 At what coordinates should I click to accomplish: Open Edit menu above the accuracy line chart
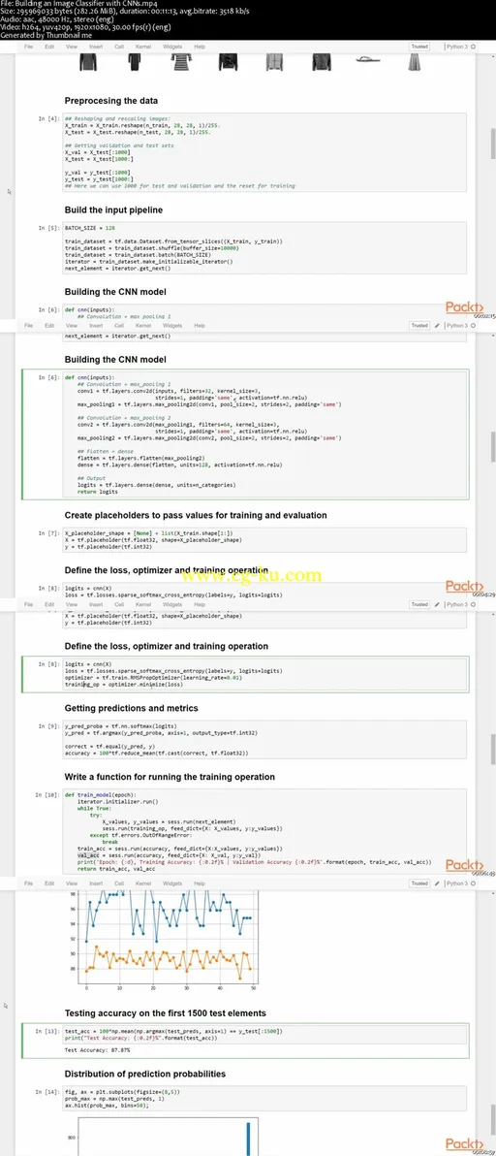point(49,883)
